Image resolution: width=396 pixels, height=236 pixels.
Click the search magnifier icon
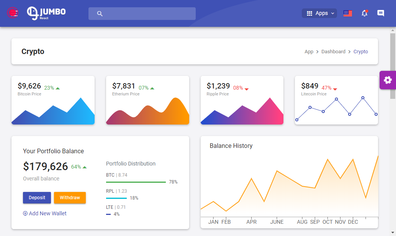100,14
